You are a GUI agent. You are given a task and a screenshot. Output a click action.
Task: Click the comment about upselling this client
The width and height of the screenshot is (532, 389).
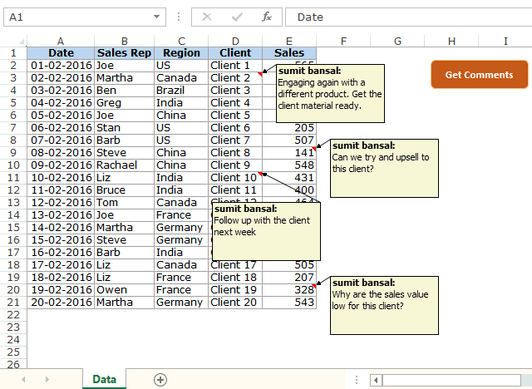pos(384,168)
